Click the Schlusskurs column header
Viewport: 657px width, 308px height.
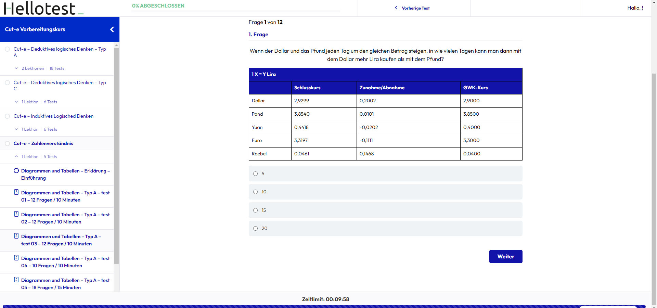pyautogui.click(x=307, y=88)
